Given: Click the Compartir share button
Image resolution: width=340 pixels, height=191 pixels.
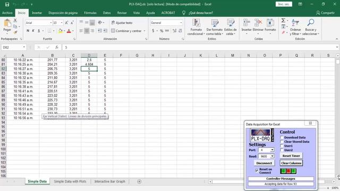Looking at the screenshot, I should coord(325,13).
